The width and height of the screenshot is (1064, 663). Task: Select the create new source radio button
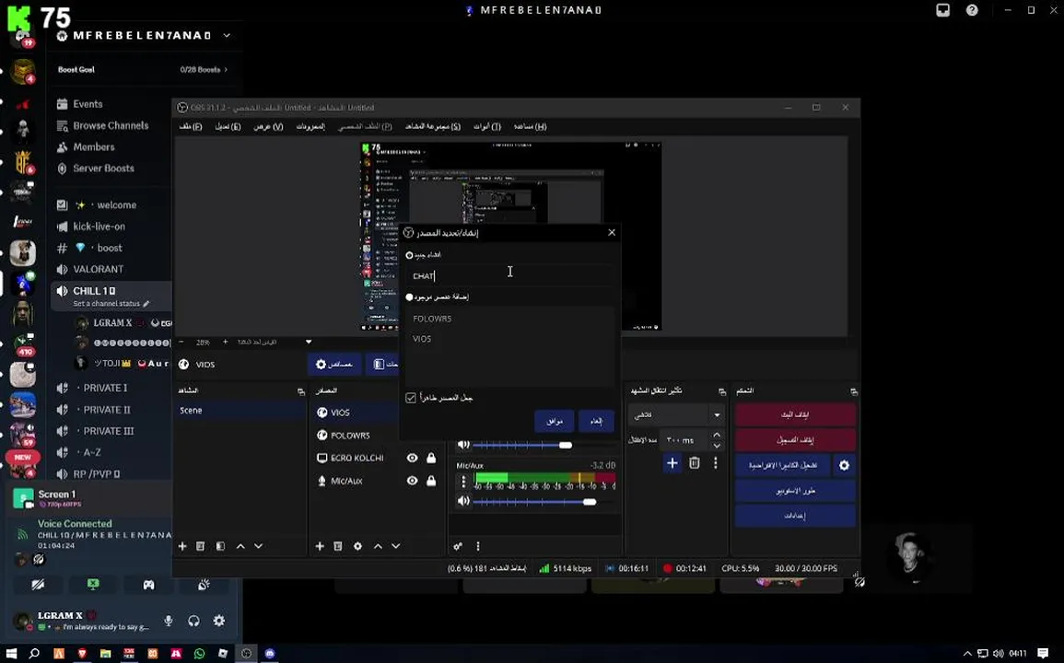click(x=409, y=255)
